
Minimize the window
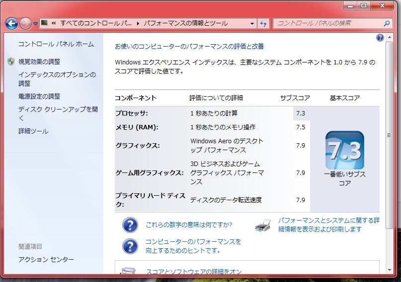click(x=350, y=5)
